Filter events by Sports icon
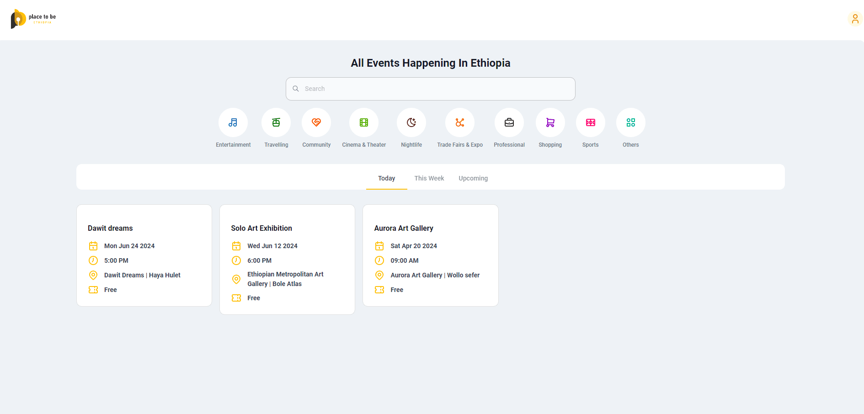This screenshot has width=864, height=414. 591,122
